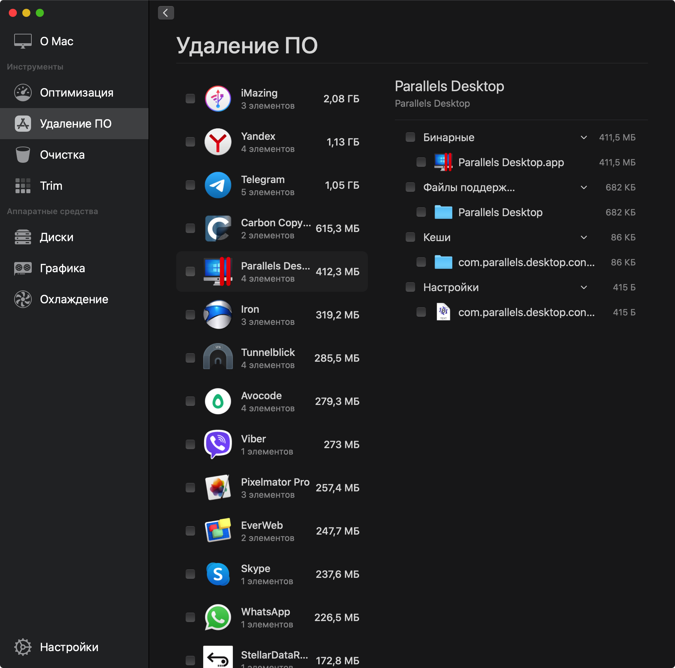Click the 319,2 МБ size value

coord(337,315)
